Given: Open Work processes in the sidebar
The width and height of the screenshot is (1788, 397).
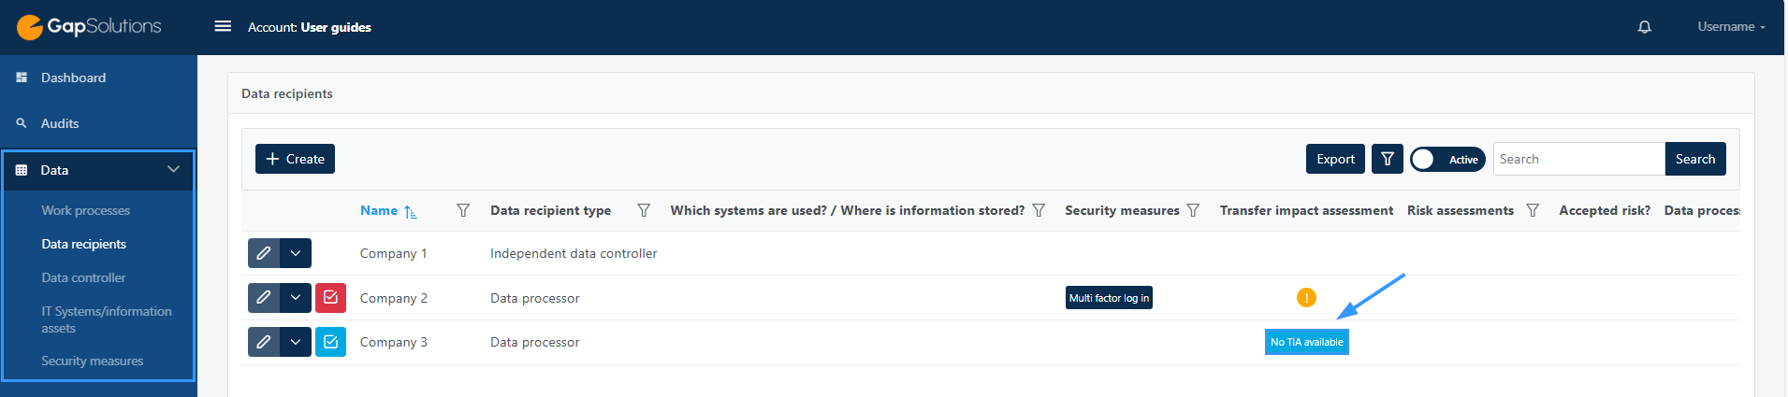Looking at the screenshot, I should click(x=85, y=211).
